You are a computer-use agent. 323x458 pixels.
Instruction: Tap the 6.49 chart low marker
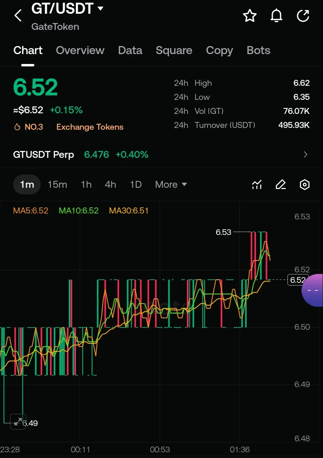click(x=30, y=423)
